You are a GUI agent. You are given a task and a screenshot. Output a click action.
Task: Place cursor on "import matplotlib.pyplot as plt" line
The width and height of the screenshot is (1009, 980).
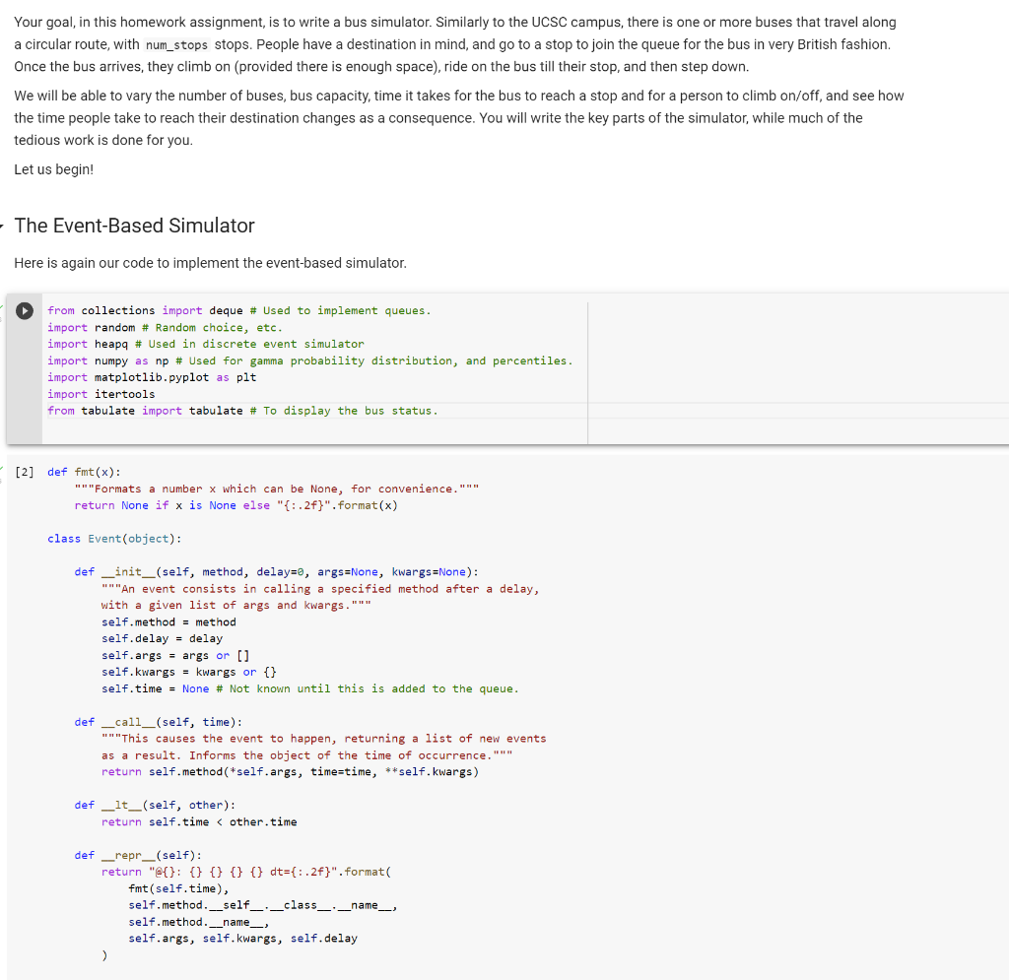[152, 377]
